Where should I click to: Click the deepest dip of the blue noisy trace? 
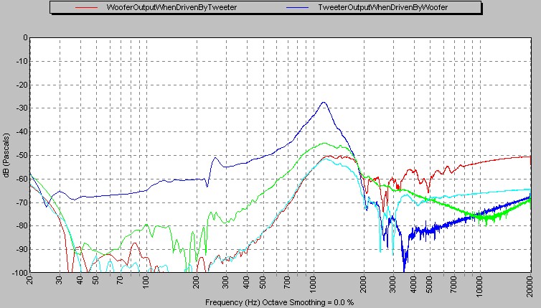click(405, 269)
